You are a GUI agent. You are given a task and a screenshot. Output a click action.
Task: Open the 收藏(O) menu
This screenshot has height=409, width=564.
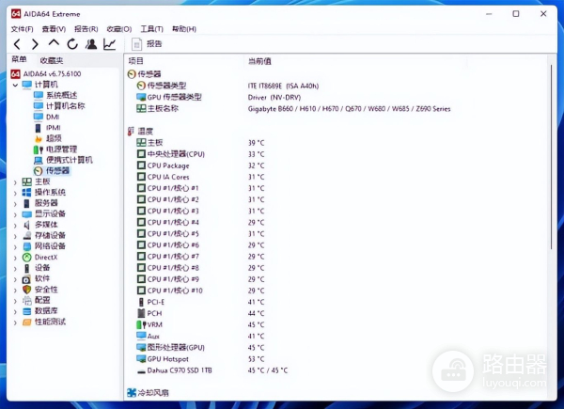(x=119, y=29)
